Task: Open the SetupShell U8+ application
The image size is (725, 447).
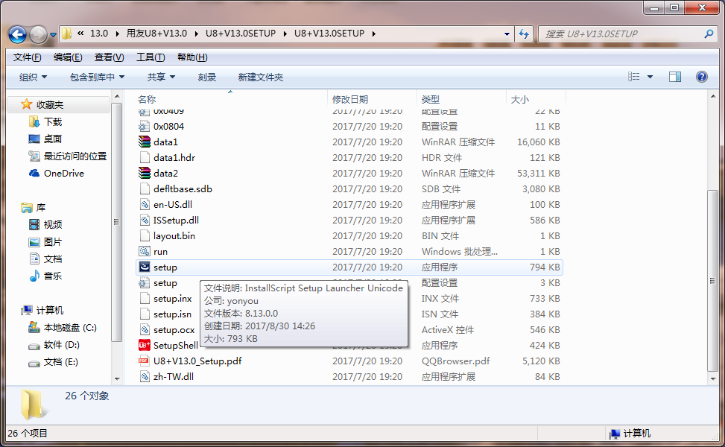Action: pos(168,345)
